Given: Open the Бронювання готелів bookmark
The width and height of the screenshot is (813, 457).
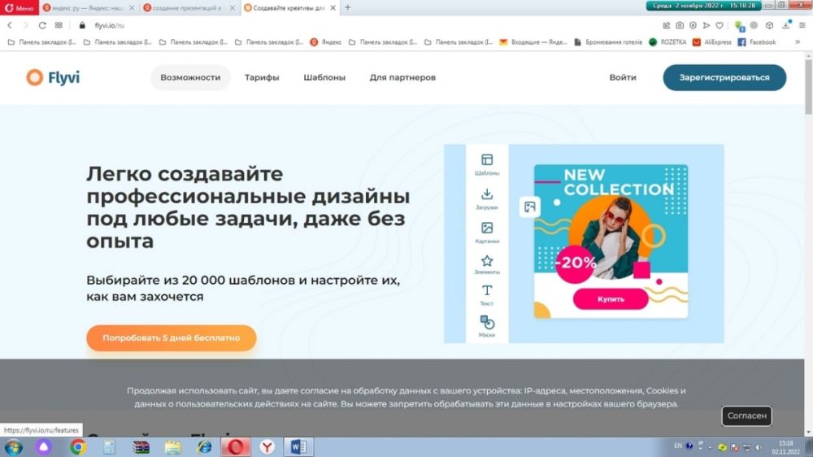Looking at the screenshot, I should tap(607, 42).
